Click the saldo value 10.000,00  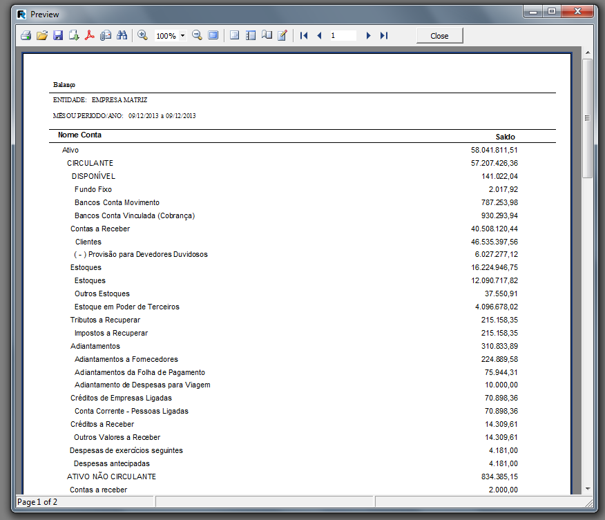tap(501, 385)
